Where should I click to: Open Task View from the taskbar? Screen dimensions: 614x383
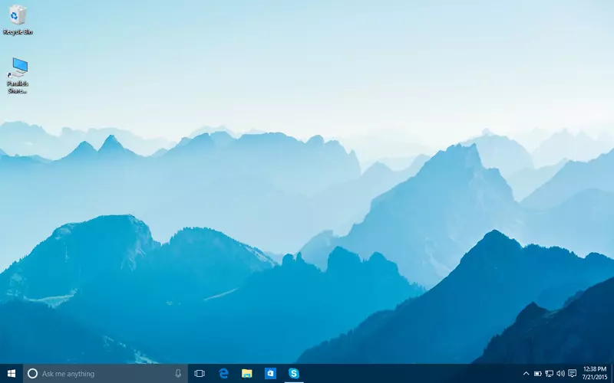[x=200, y=374]
